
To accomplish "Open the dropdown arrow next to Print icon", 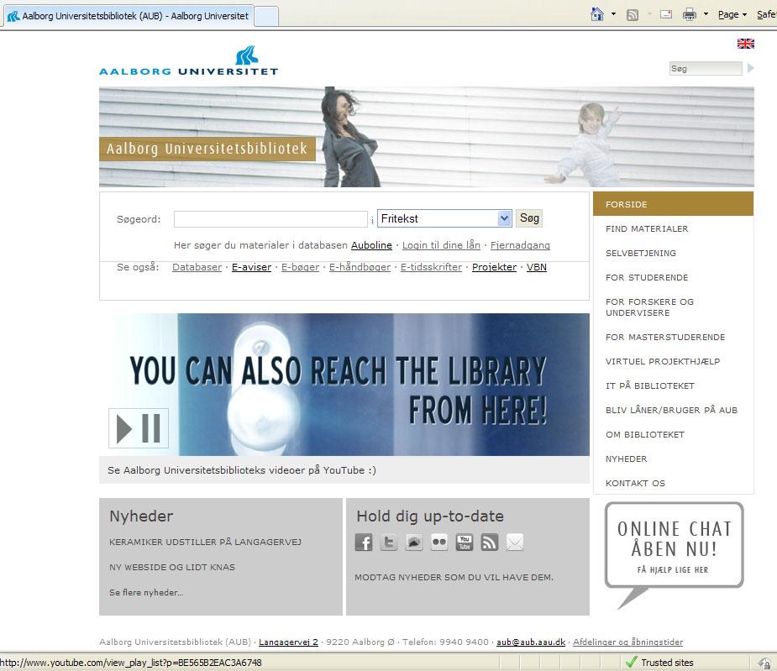I will (706, 14).
